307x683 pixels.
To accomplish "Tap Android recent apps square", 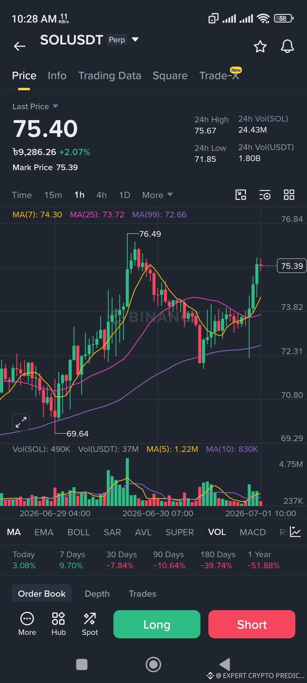I will [x=82, y=665].
